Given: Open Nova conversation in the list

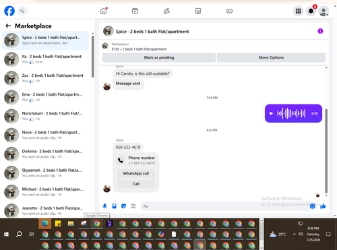Looking at the screenshot, I should tap(45, 135).
